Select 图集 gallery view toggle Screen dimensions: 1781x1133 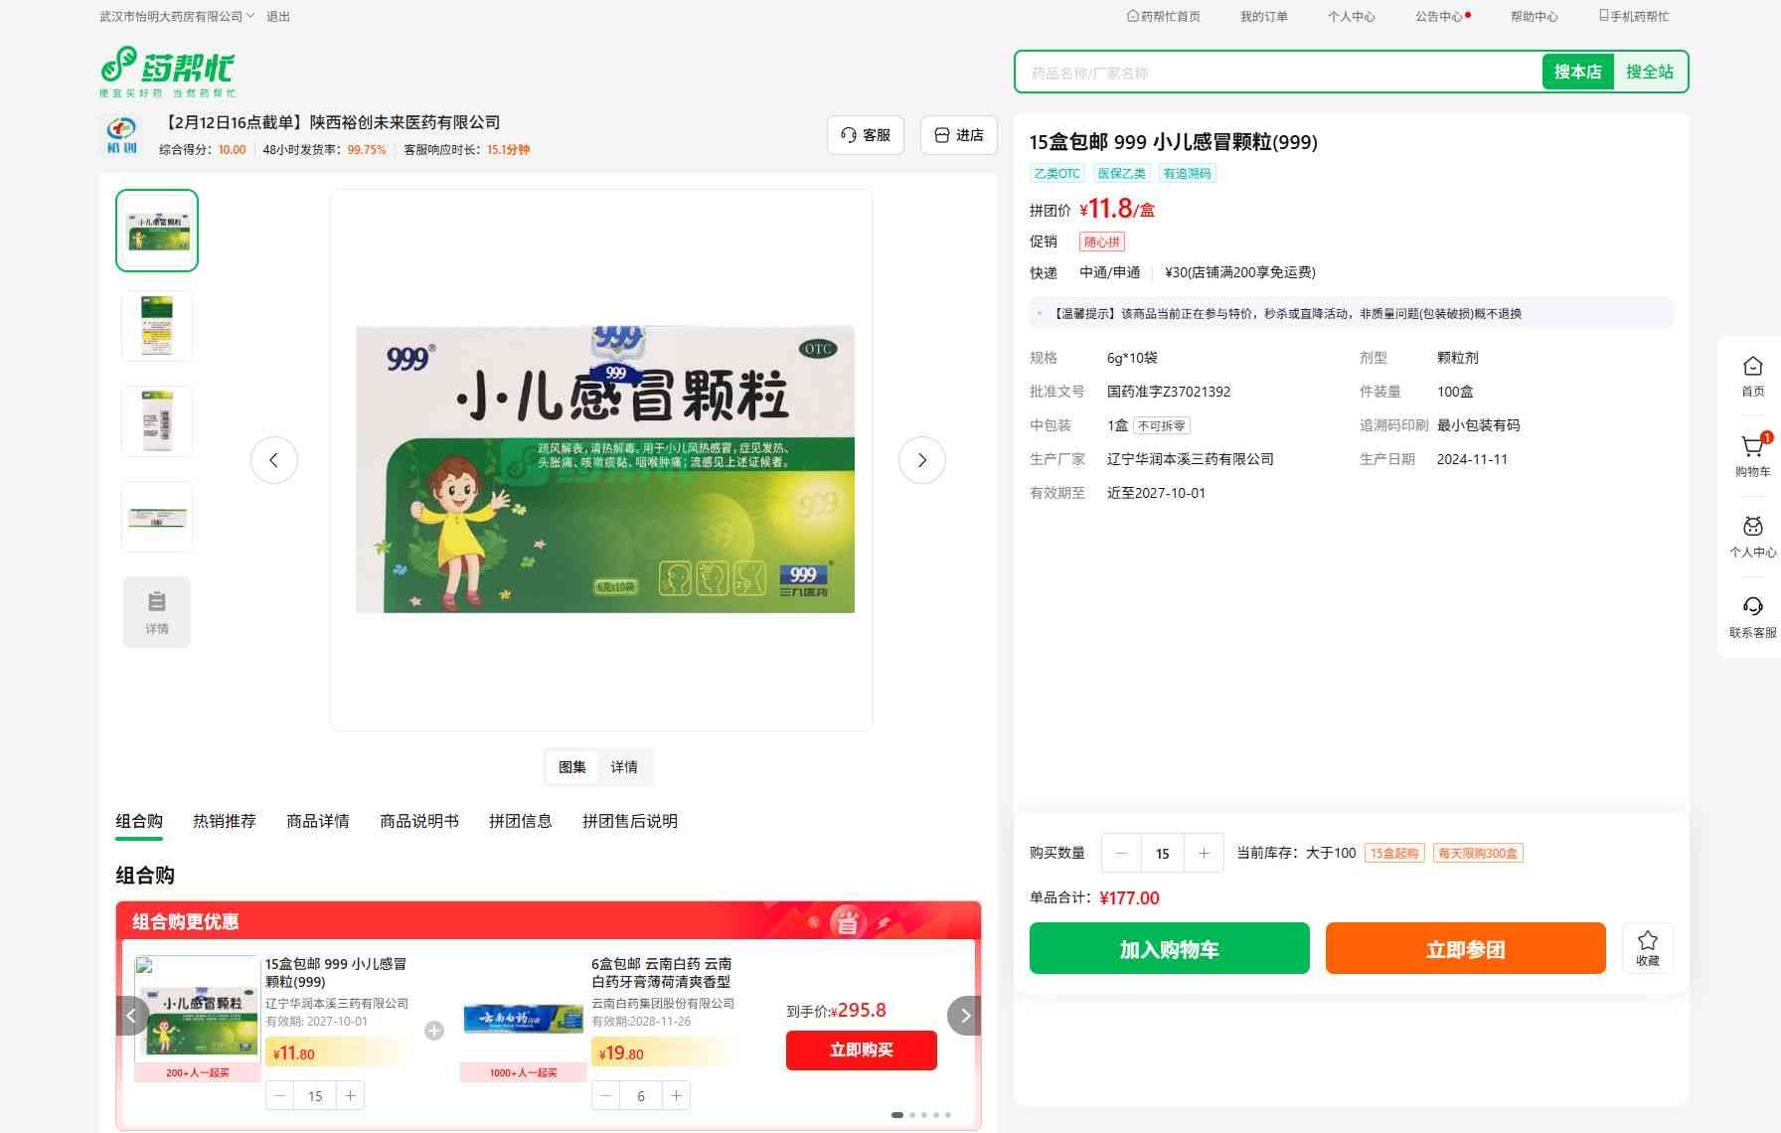[571, 767]
